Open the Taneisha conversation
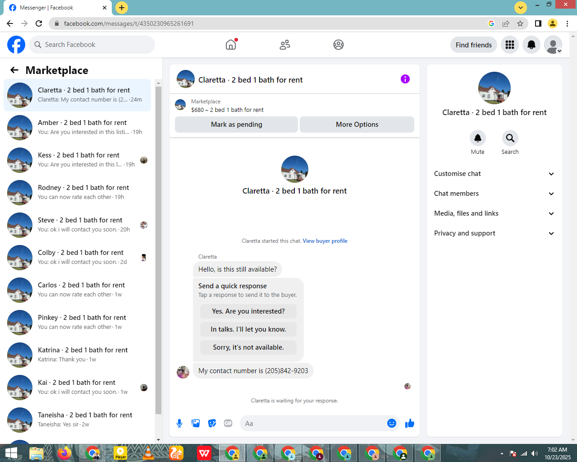This screenshot has height=462, width=577. tap(78, 420)
